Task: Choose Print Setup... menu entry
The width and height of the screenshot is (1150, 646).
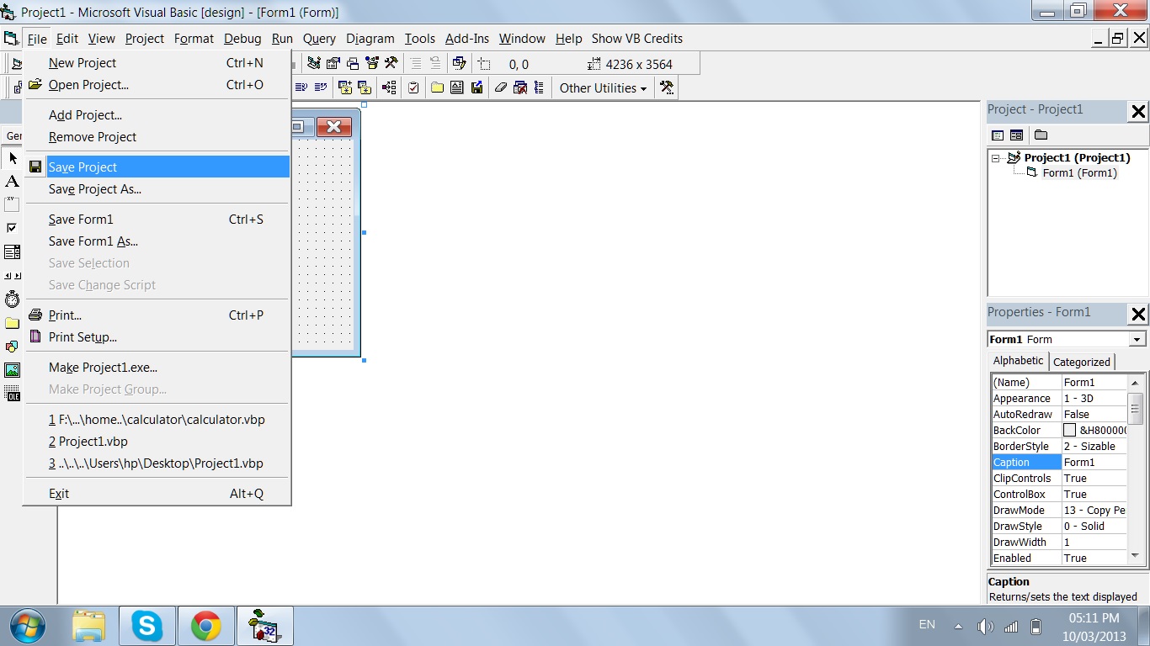Action: point(157,337)
